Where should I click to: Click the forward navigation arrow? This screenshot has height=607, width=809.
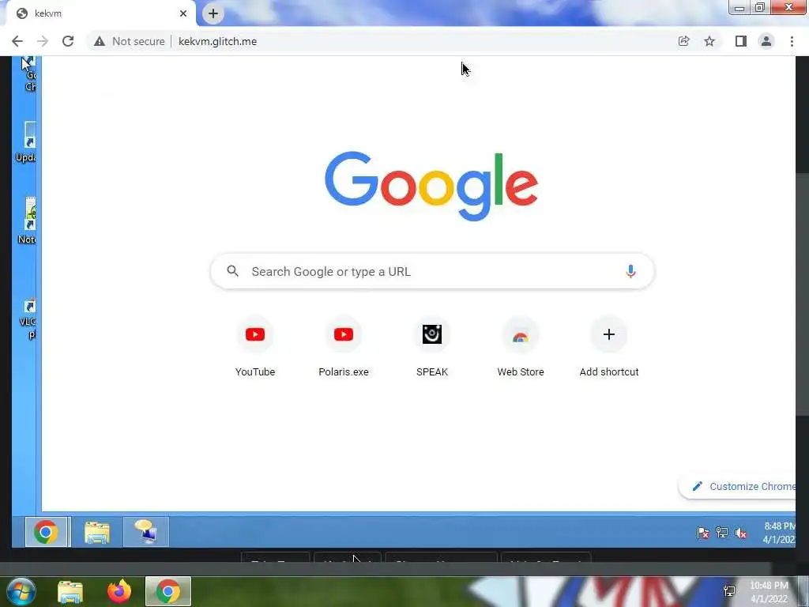[43, 41]
